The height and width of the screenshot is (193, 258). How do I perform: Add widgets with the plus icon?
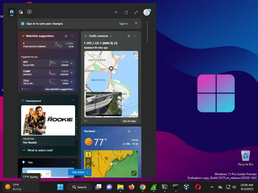pyautogui.click(x=116, y=12)
